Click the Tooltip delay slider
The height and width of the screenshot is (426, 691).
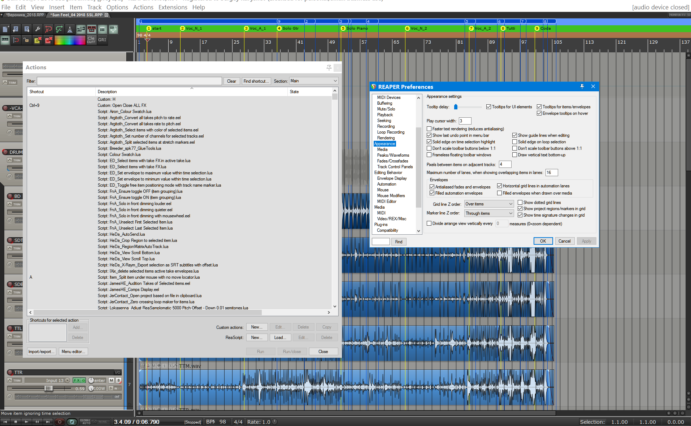(456, 107)
